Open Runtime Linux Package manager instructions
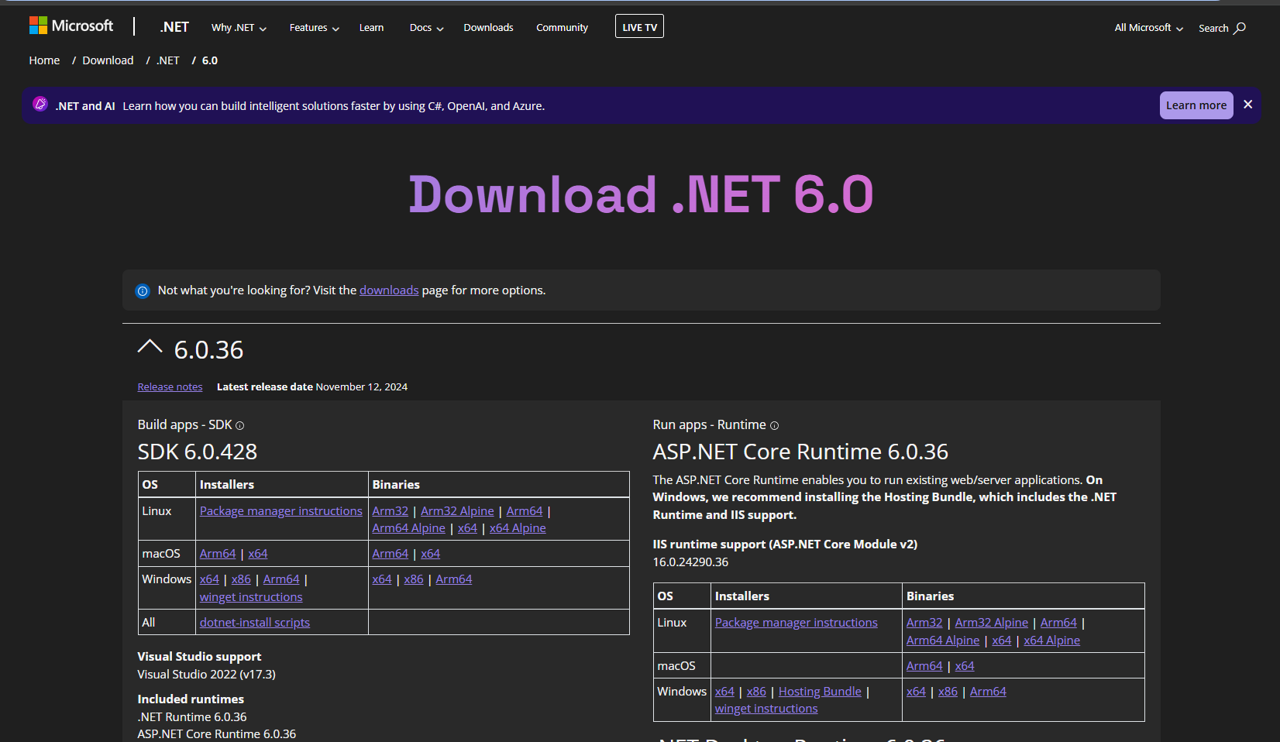1280x742 pixels. click(797, 623)
